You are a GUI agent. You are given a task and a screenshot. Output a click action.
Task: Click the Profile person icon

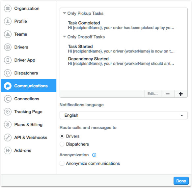tap(8, 21)
